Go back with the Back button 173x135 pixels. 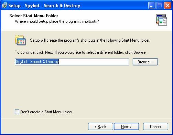coord(100,127)
